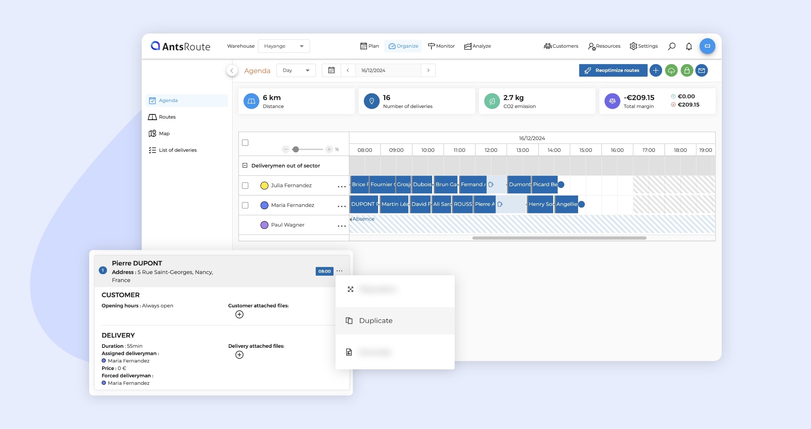Open the search magnifier icon
Image resolution: width=811 pixels, height=429 pixels.
tap(671, 46)
